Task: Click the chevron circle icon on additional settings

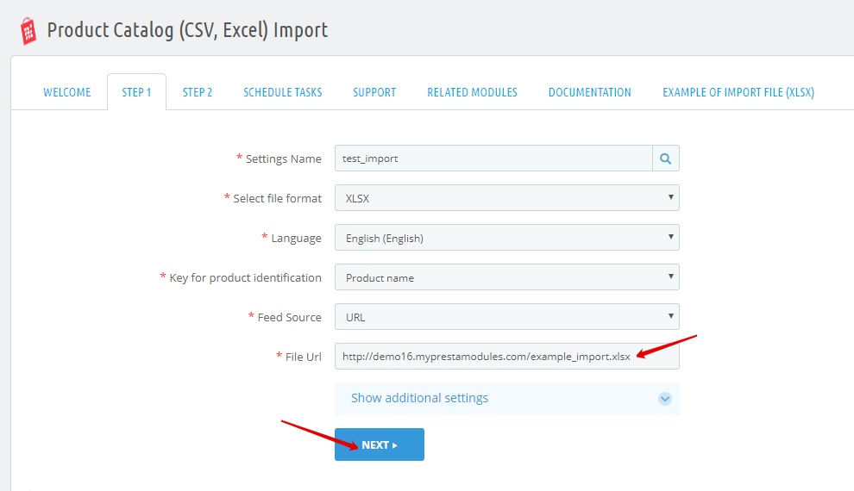Action: [x=664, y=399]
